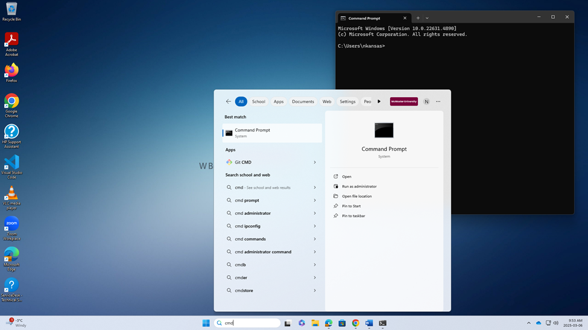Click the OneDrive cloud tray icon

point(539,323)
